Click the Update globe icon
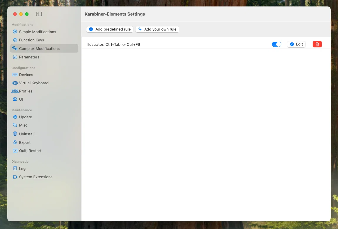 (x=15, y=117)
